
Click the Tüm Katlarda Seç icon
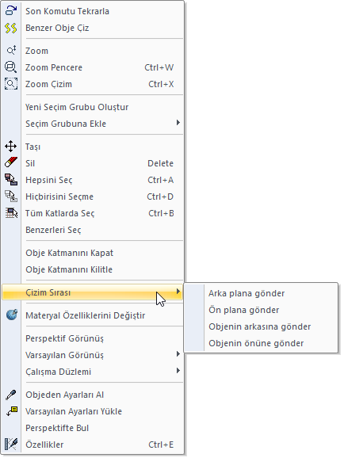coord(11,213)
